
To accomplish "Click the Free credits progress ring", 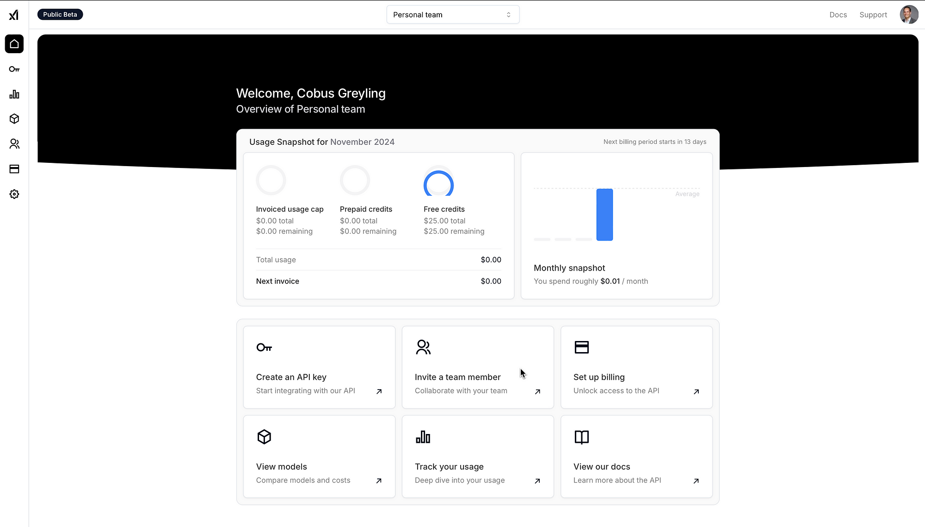I will click(x=438, y=184).
